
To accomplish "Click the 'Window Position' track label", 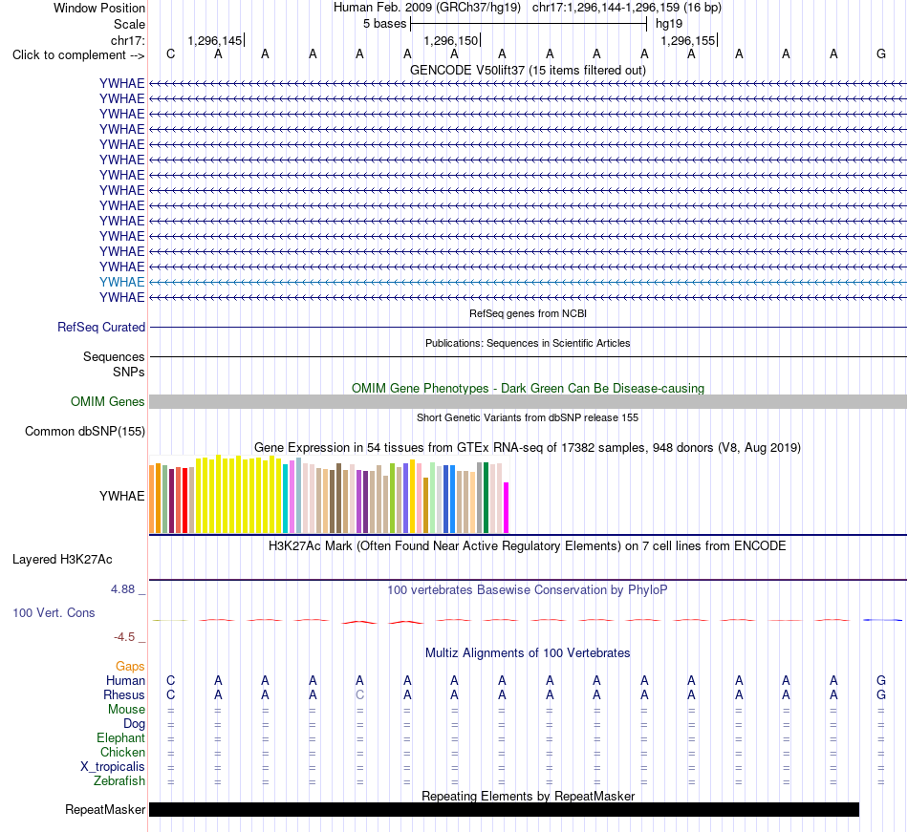I will click(99, 8).
